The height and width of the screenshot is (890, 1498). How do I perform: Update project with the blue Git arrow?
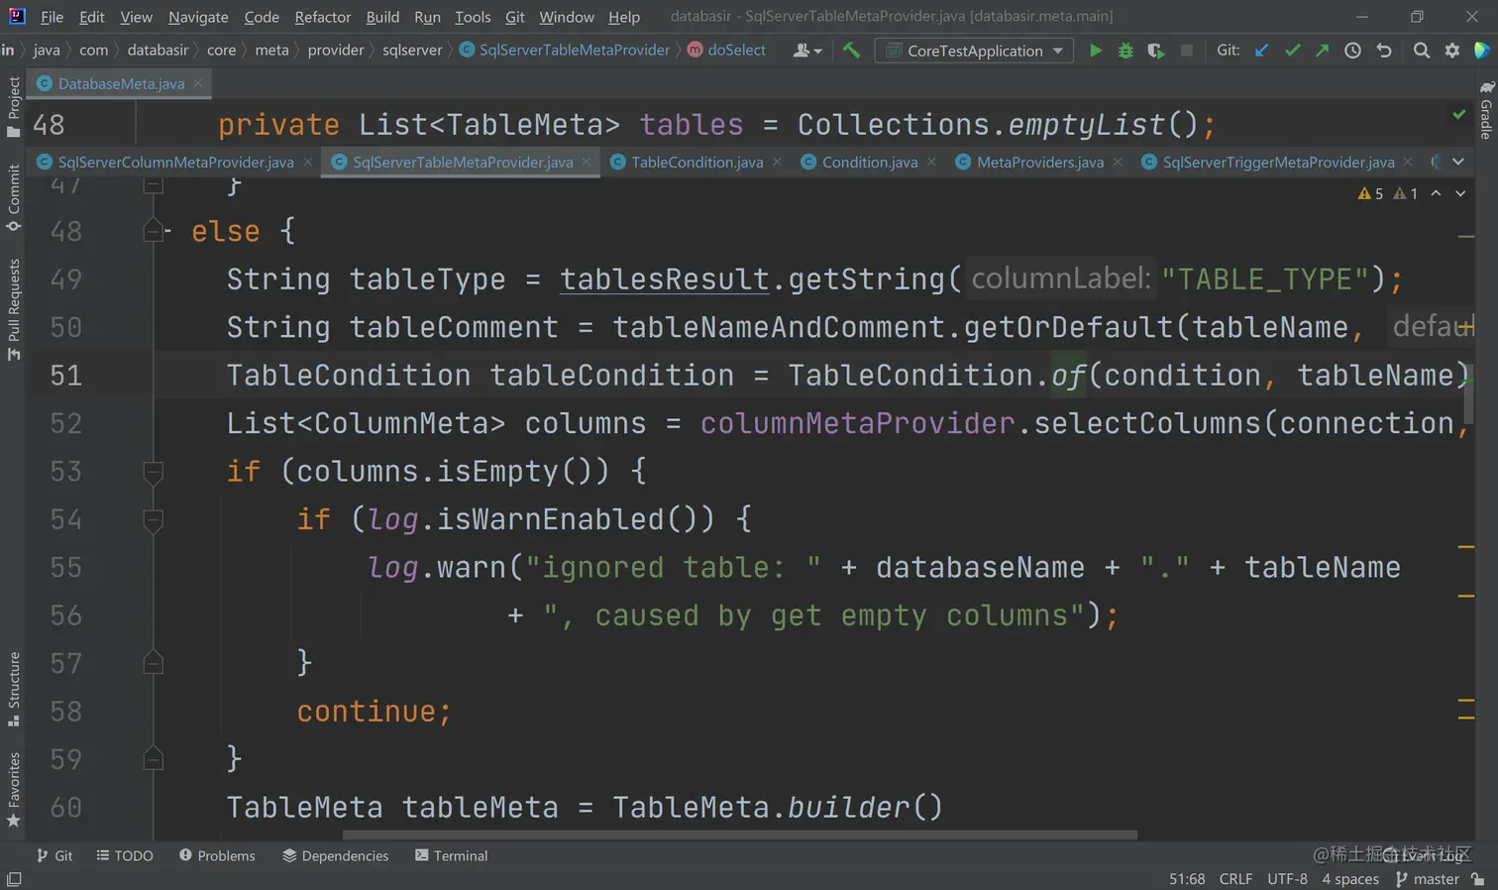1261,51
